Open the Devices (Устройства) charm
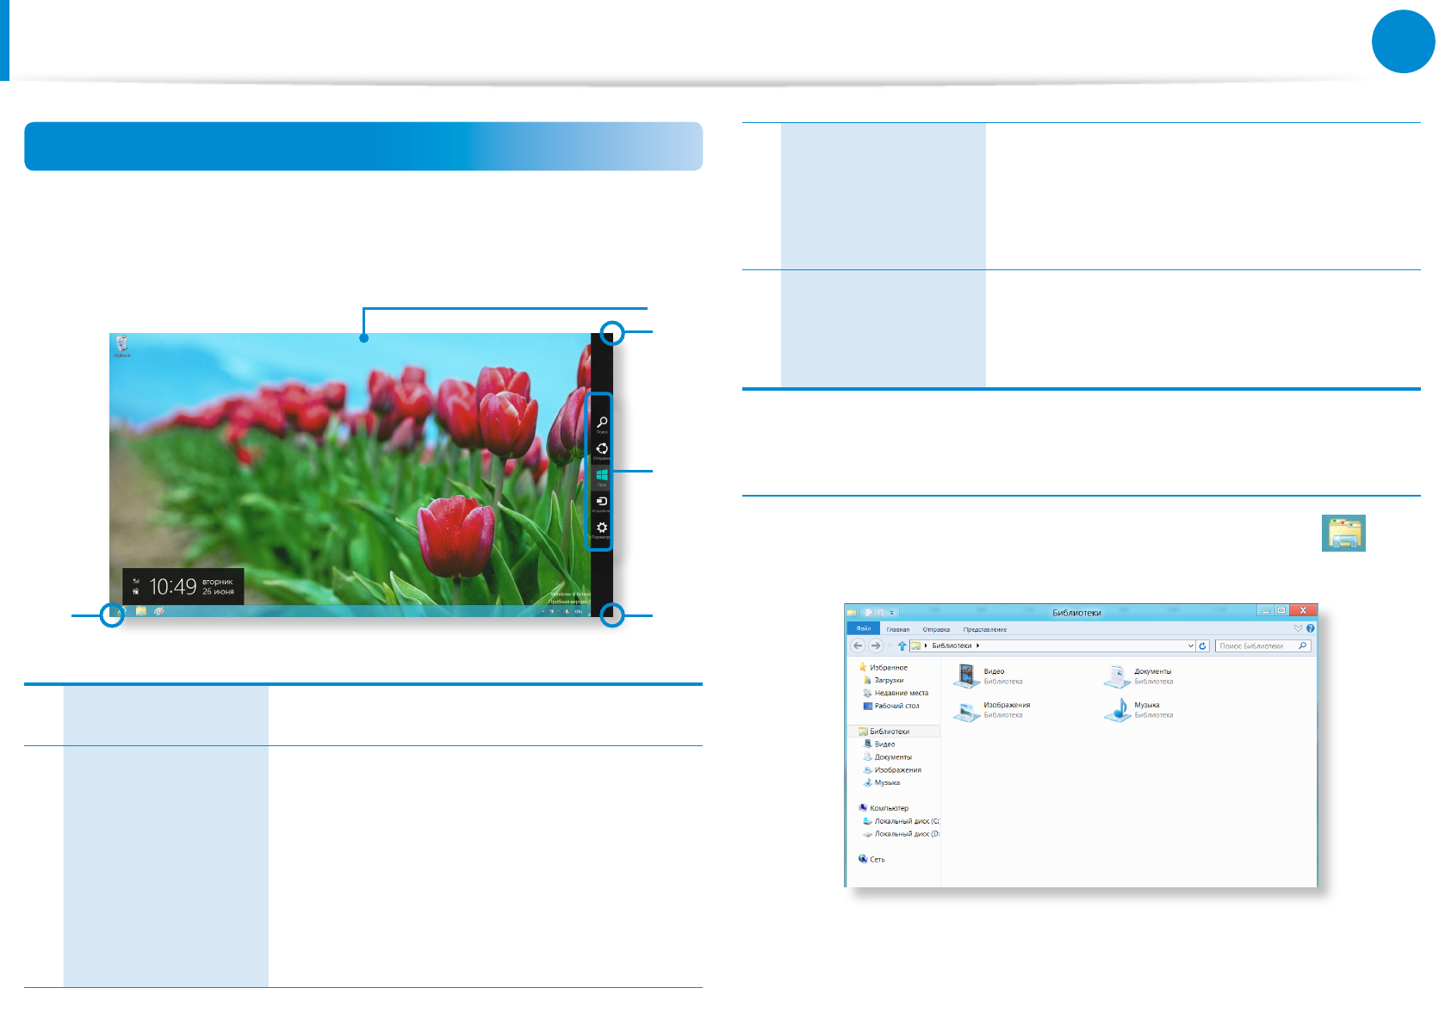Image resolution: width=1445 pixels, height=1025 pixels. 602,501
